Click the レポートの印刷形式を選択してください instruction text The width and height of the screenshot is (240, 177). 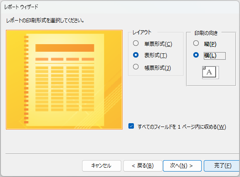tap(45, 21)
